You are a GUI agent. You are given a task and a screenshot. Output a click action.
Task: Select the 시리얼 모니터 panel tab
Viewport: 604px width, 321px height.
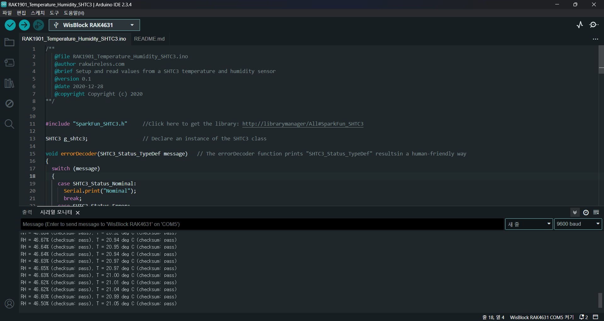(56, 212)
